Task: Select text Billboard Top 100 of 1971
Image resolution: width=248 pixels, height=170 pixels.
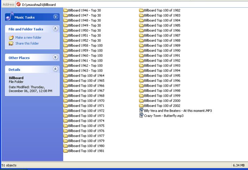Action: (86, 106)
